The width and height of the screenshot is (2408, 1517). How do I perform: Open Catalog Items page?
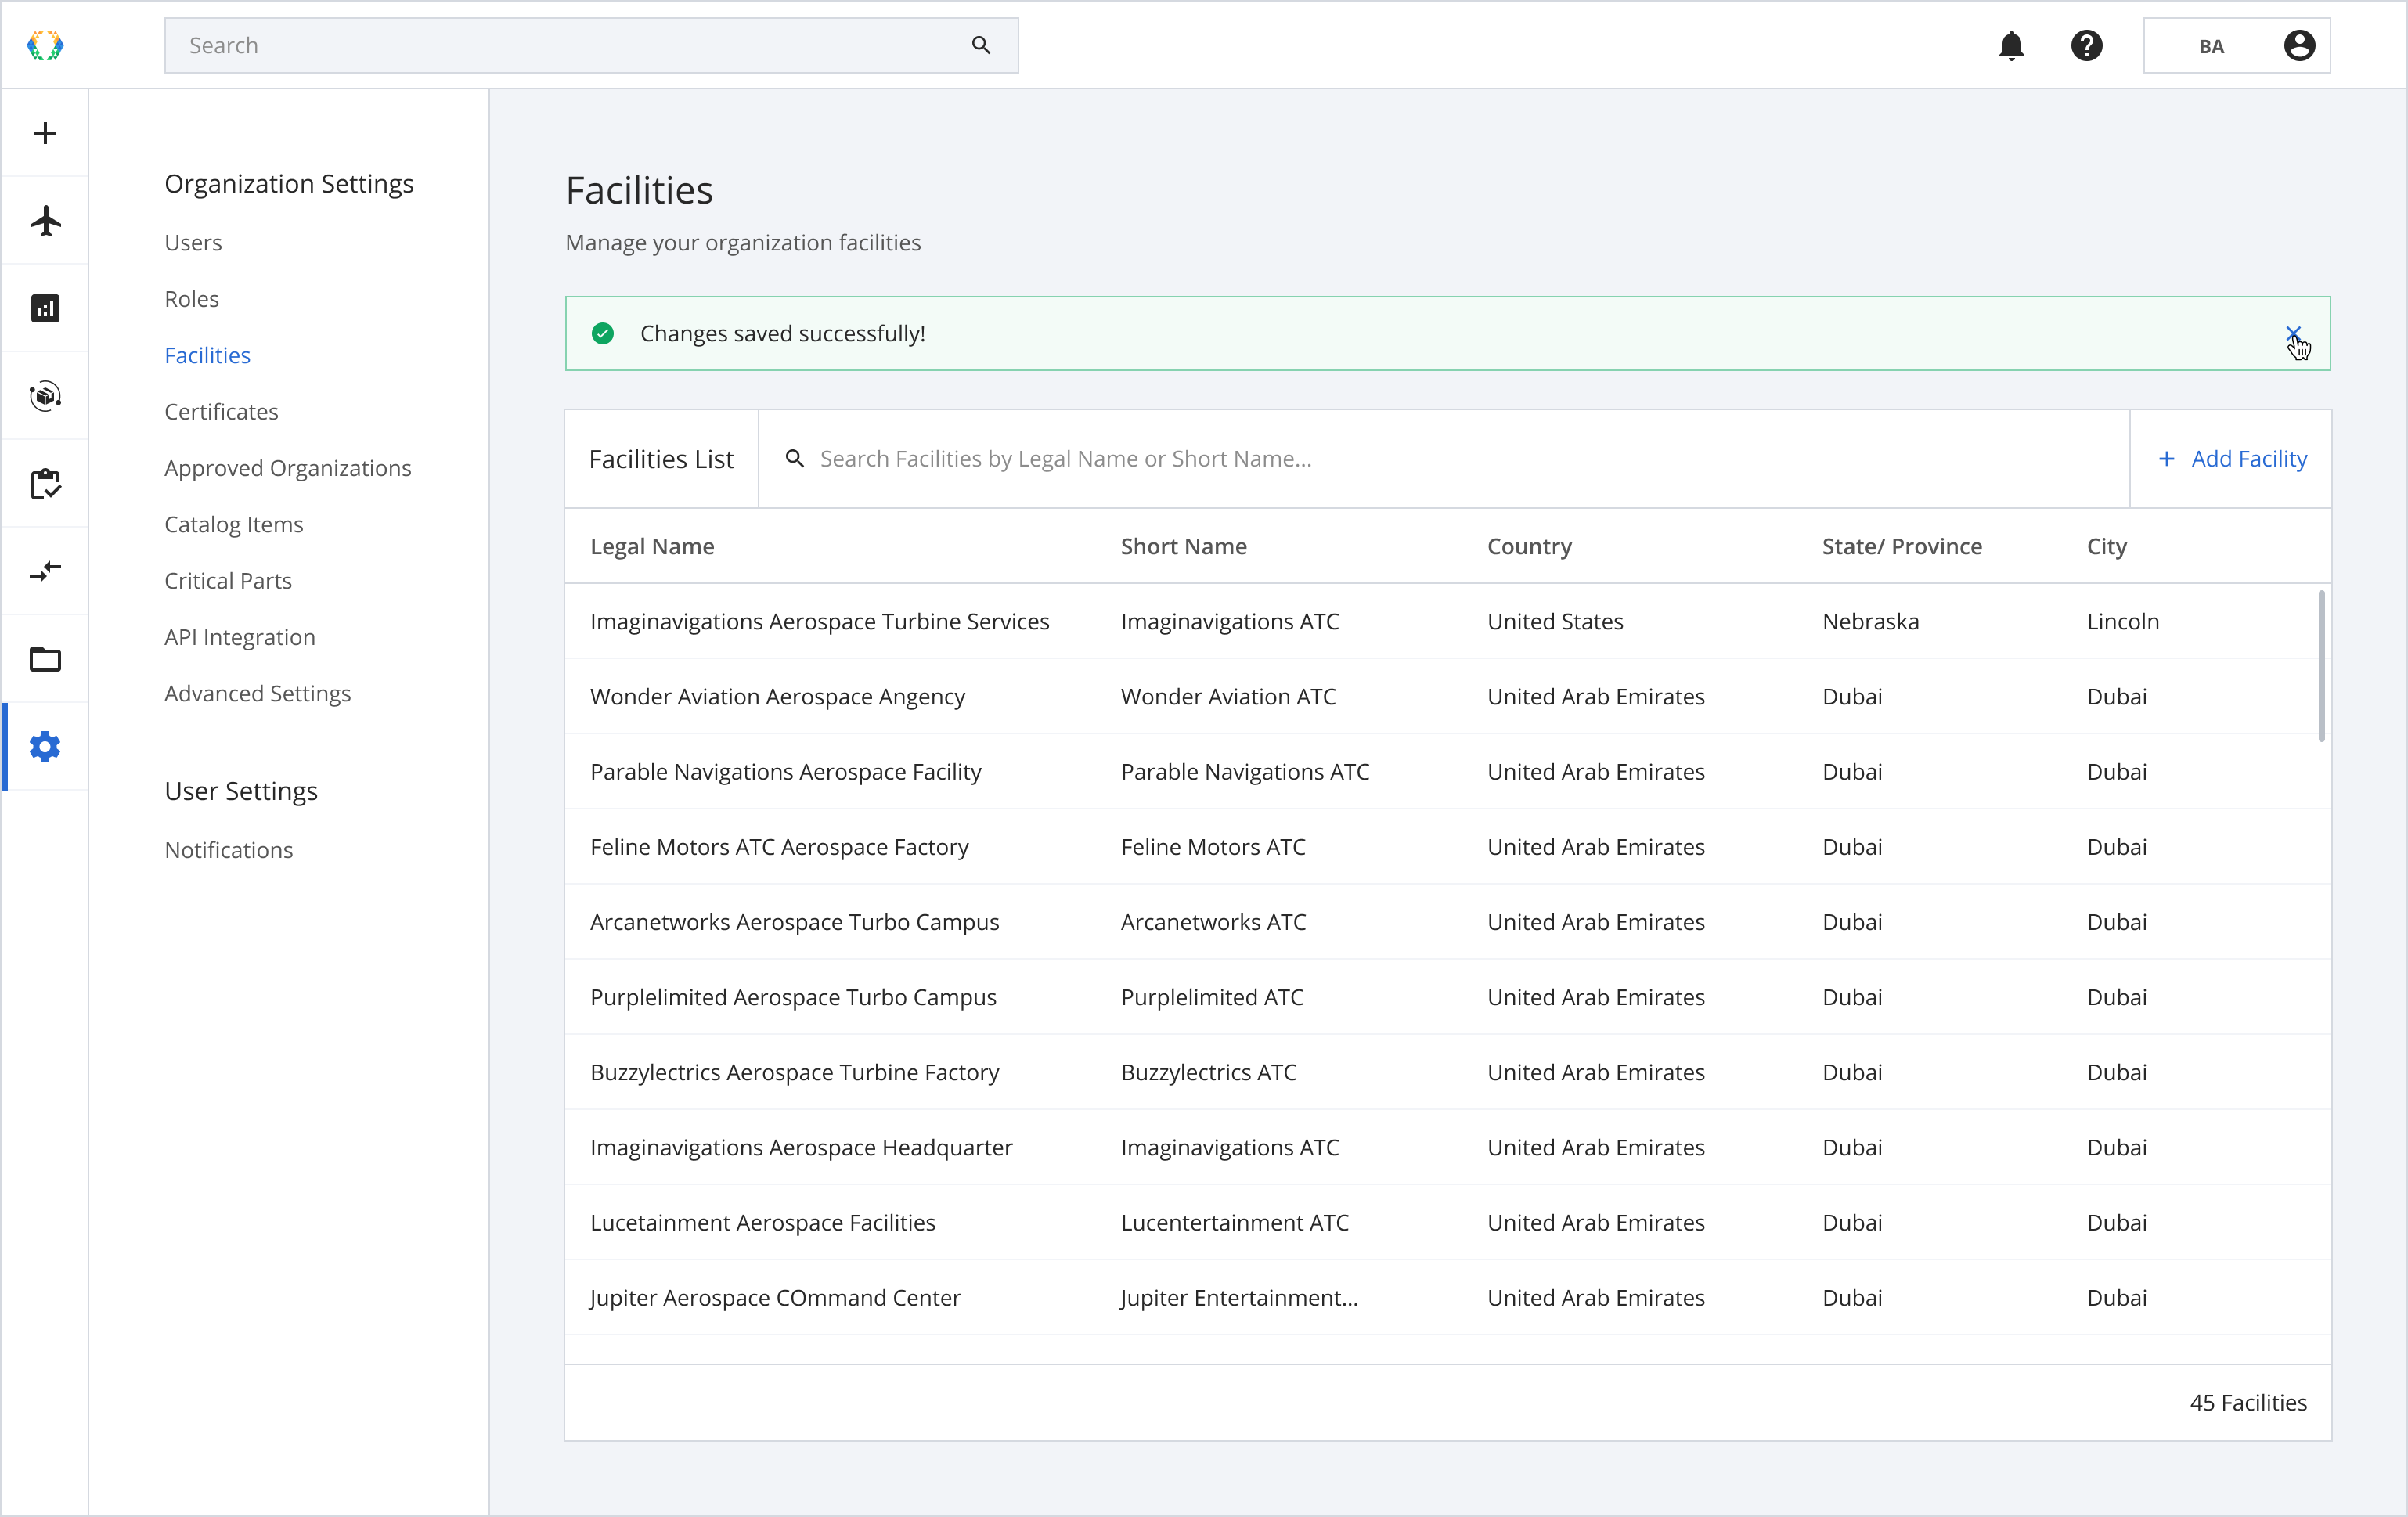[x=234, y=524]
